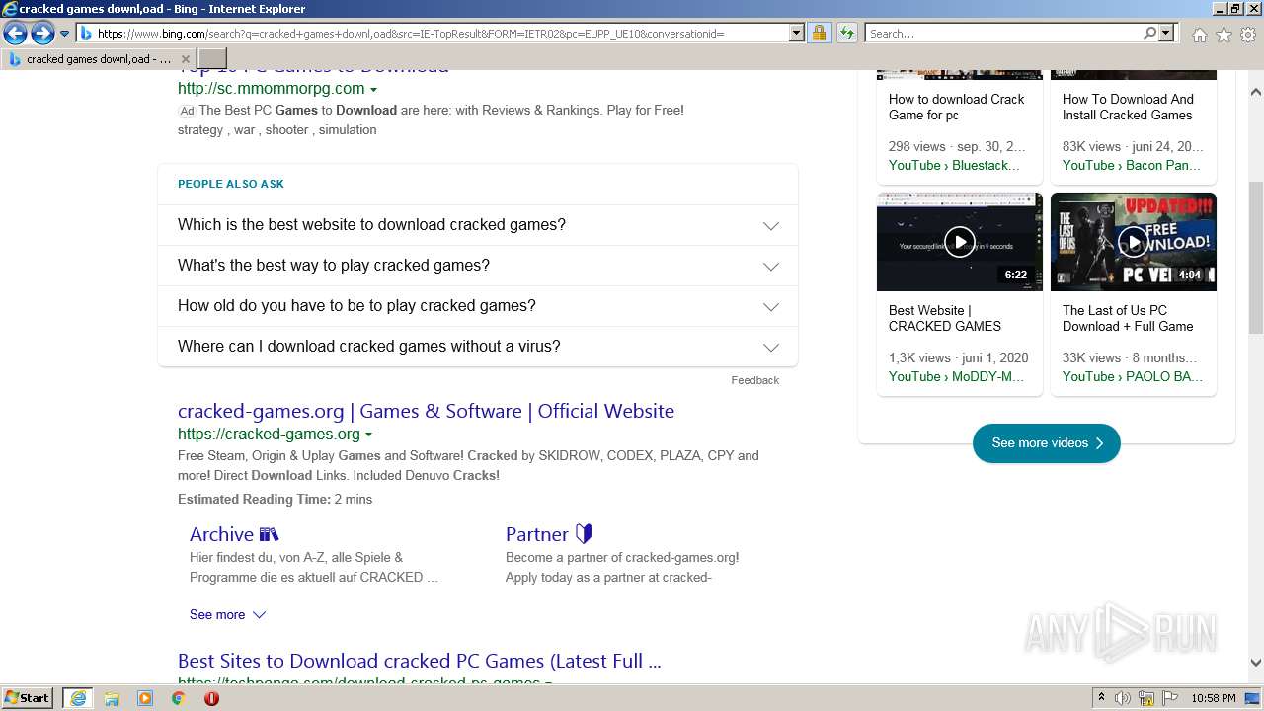Click the 'YouTube › Bluestack...' source text
The width and height of the screenshot is (1264, 711).
[954, 165]
